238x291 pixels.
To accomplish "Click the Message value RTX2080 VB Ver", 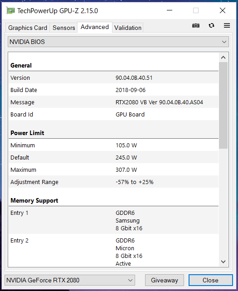I will [159, 102].
